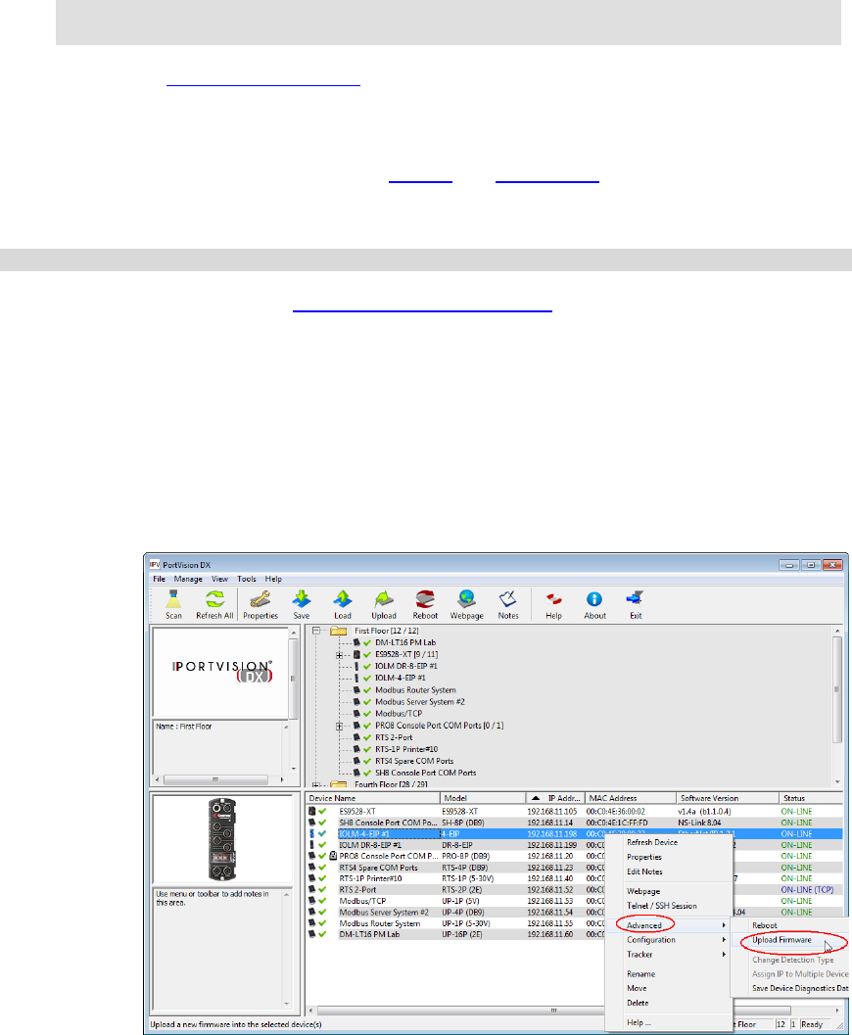
Task: Click green checkmark beside ES9528-XT in device list
Action: [322, 812]
